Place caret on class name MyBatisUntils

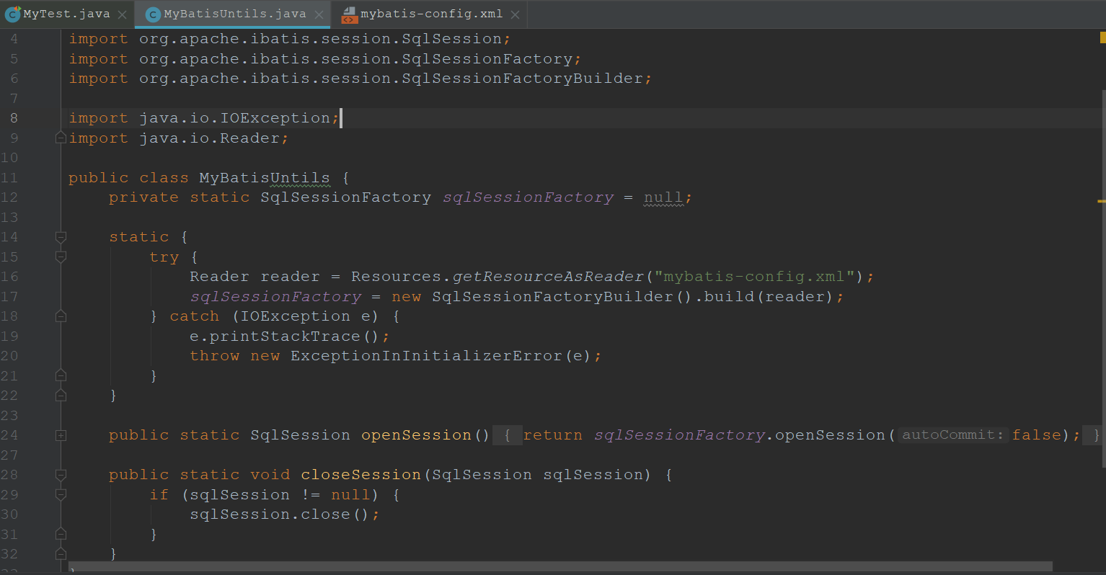[265, 178]
